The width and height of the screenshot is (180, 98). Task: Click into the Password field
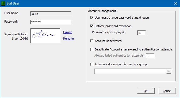[51, 22]
